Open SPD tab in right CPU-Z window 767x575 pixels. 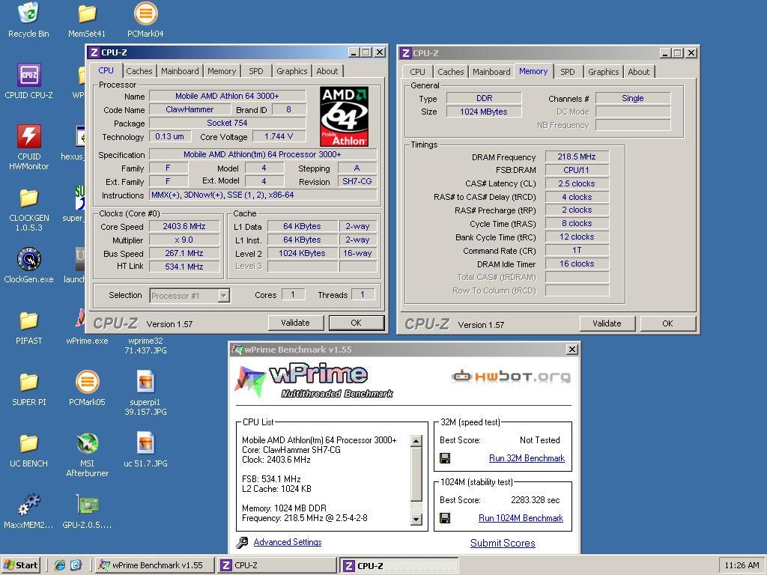[568, 72]
